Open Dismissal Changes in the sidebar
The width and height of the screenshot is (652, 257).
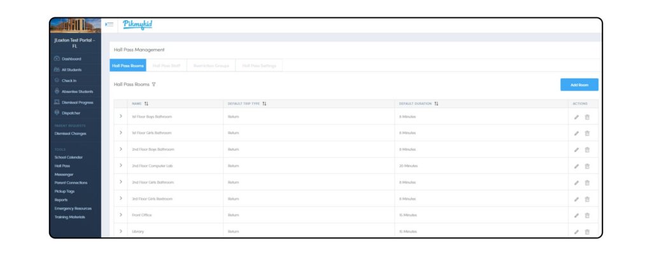click(71, 134)
